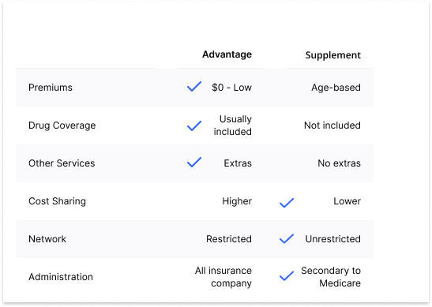This screenshot has width=432, height=307.
Task: Click the Cost Sharing row label
Action: 58,201
